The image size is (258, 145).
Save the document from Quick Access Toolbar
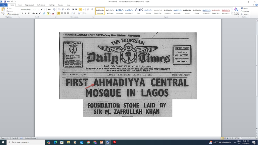pos(5,2)
